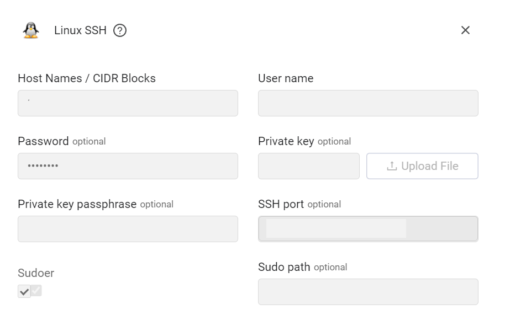Click the "Sudoer" label text
The width and height of the screenshot is (505, 315).
(36, 273)
